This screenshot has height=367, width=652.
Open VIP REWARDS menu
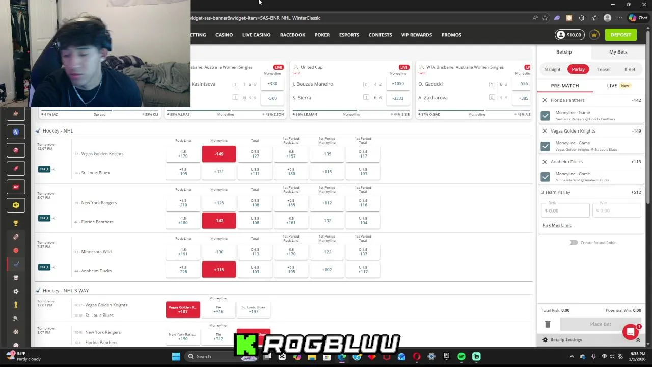(x=417, y=35)
